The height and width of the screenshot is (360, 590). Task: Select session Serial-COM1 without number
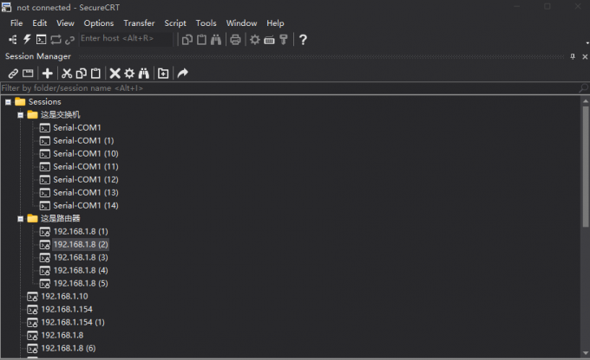(77, 127)
